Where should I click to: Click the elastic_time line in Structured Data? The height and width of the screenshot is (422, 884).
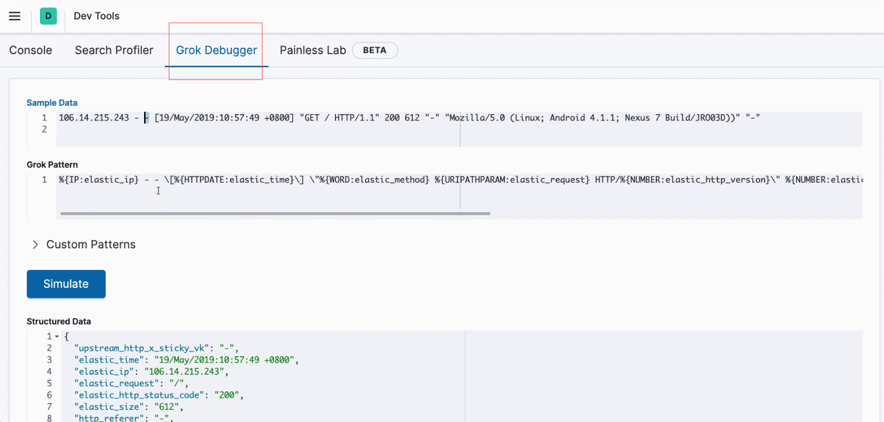point(184,360)
